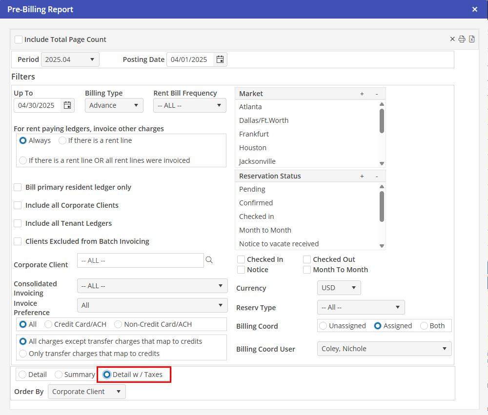The image size is (488, 415).
Task: Select Confirmed in Reservation Status list
Action: tap(256, 203)
